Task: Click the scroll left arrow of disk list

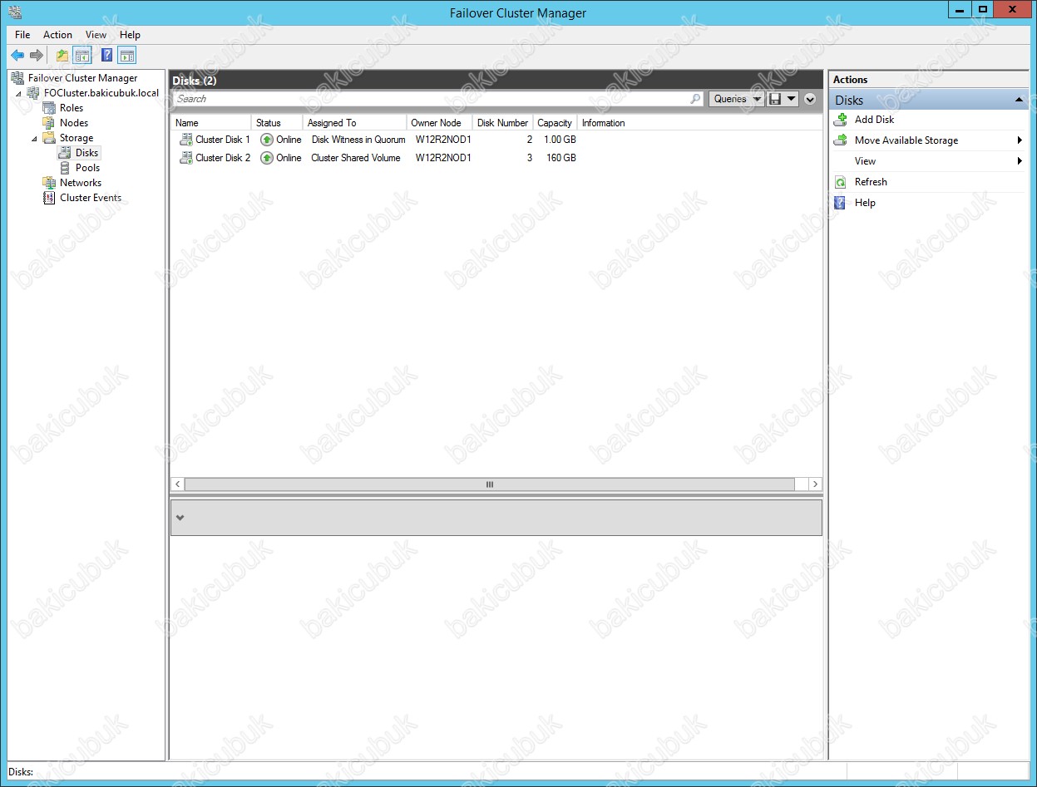Action: click(178, 484)
